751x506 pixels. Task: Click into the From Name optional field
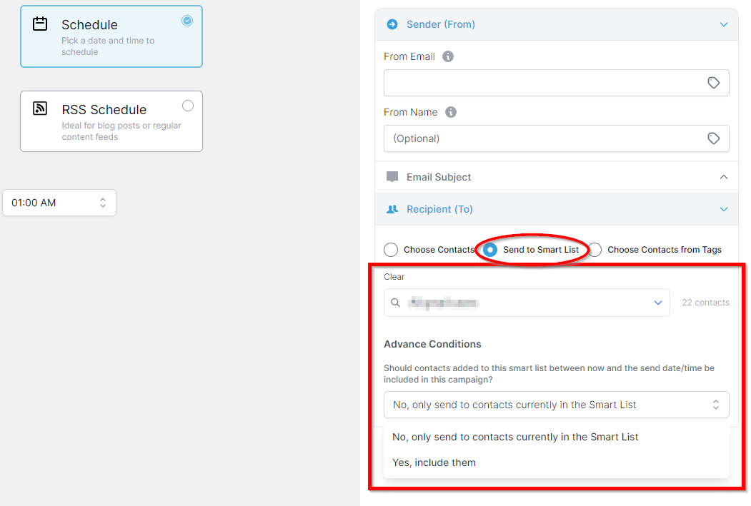[543, 138]
